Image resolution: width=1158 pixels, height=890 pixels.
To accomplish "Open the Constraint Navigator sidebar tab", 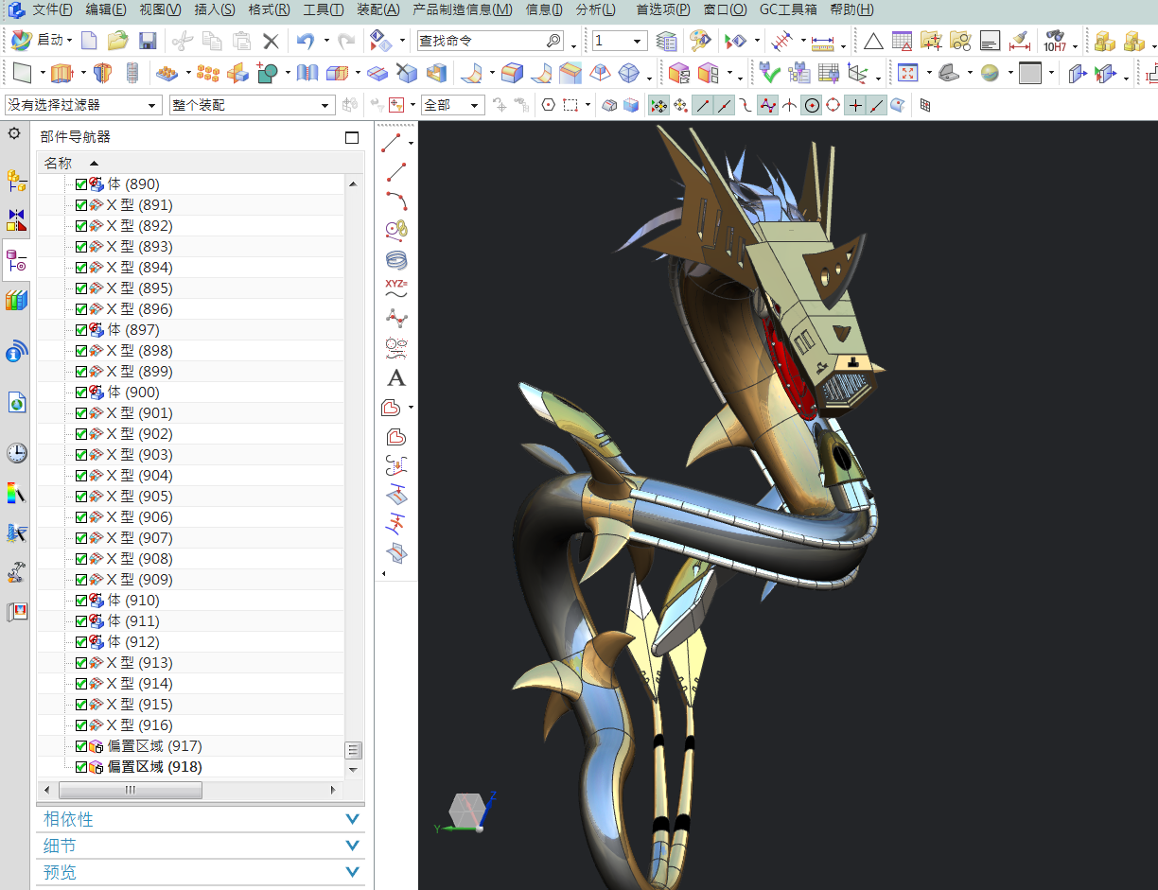I will (16, 220).
